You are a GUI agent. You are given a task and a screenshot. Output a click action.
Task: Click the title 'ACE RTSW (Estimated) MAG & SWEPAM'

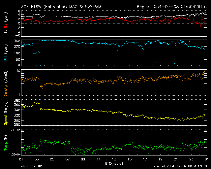coord(61,7)
